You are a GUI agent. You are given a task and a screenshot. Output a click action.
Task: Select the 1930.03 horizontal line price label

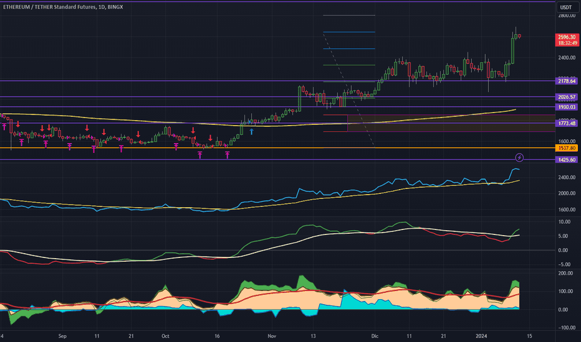point(567,107)
